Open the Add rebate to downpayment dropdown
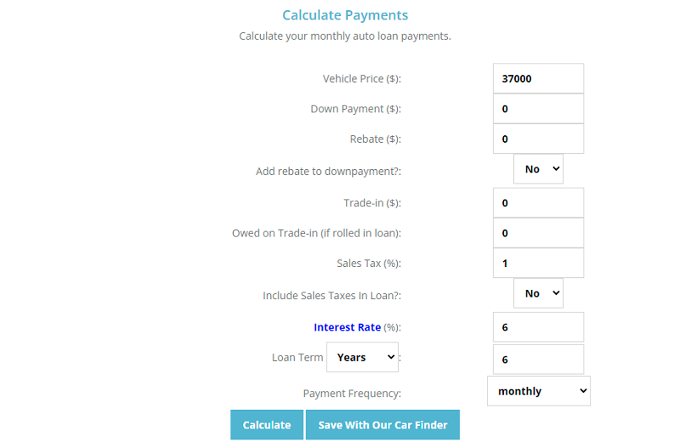The image size is (680, 442). click(538, 169)
